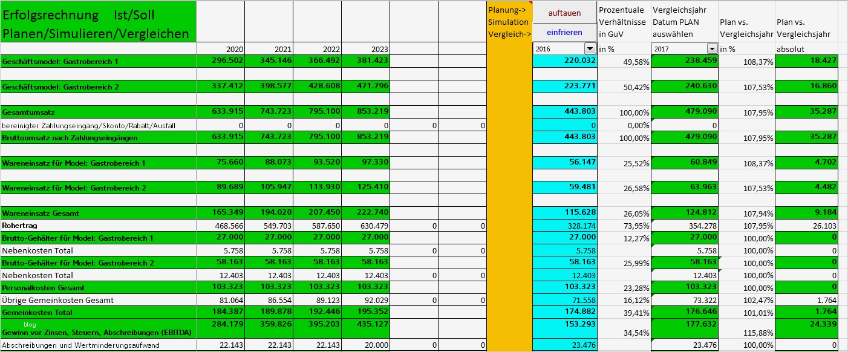Select cell value 345.146 for 2021

click(269, 61)
